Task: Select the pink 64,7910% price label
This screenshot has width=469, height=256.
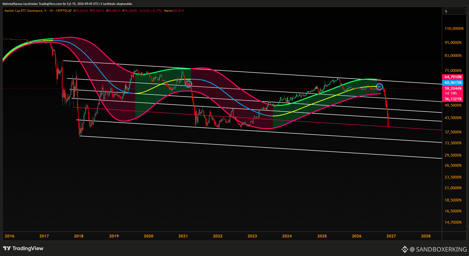Action: pyautogui.click(x=453, y=77)
